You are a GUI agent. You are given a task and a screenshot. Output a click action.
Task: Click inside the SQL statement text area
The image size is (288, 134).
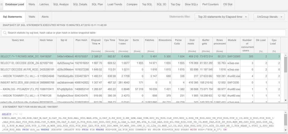coord(142,122)
